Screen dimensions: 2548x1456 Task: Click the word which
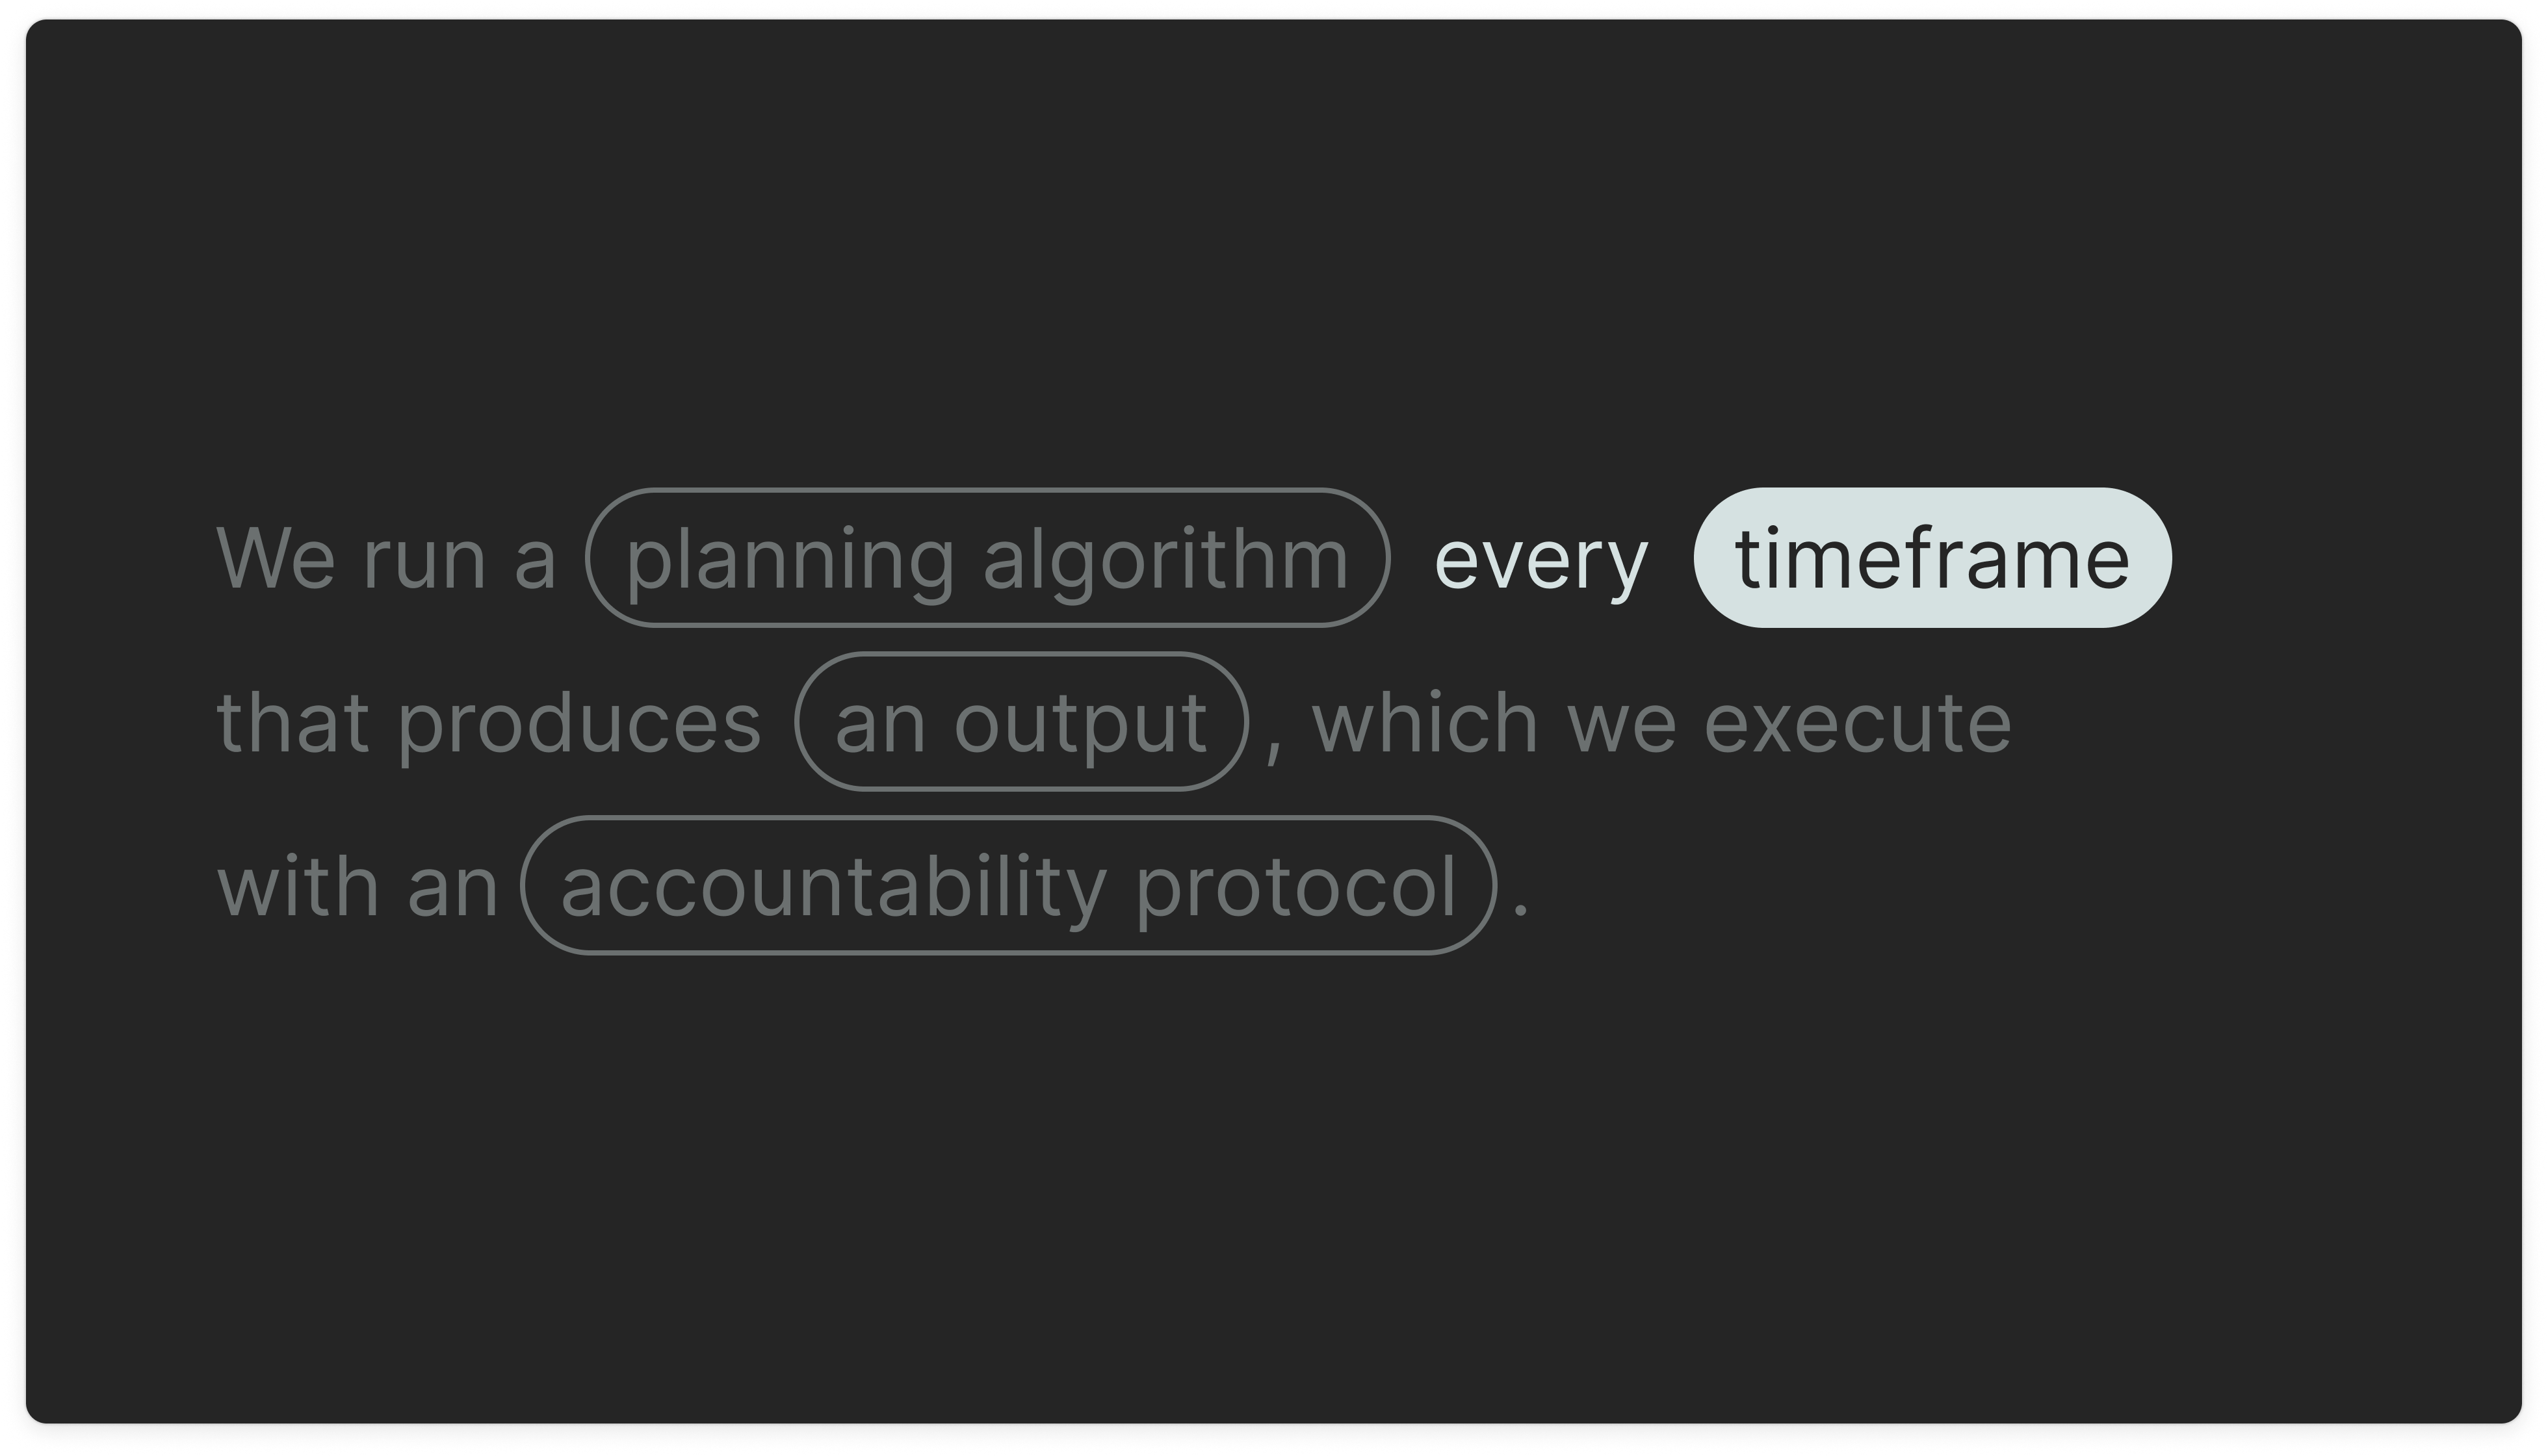click(x=1425, y=721)
